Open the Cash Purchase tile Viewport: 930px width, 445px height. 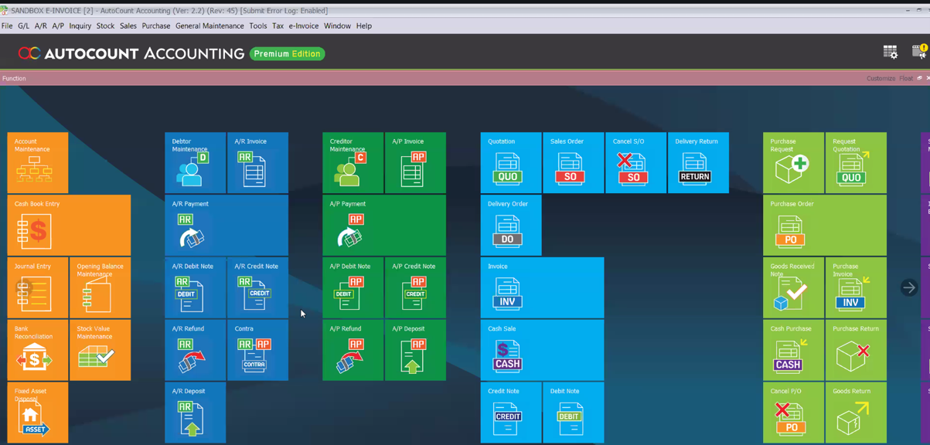794,351
